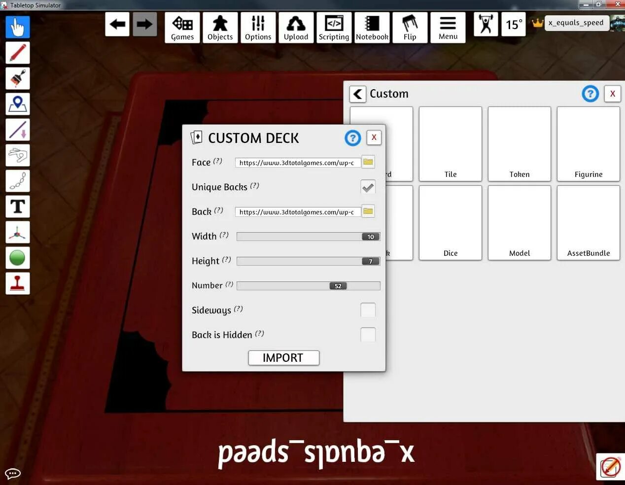Select the Gizmo axes tool

pyautogui.click(x=18, y=232)
